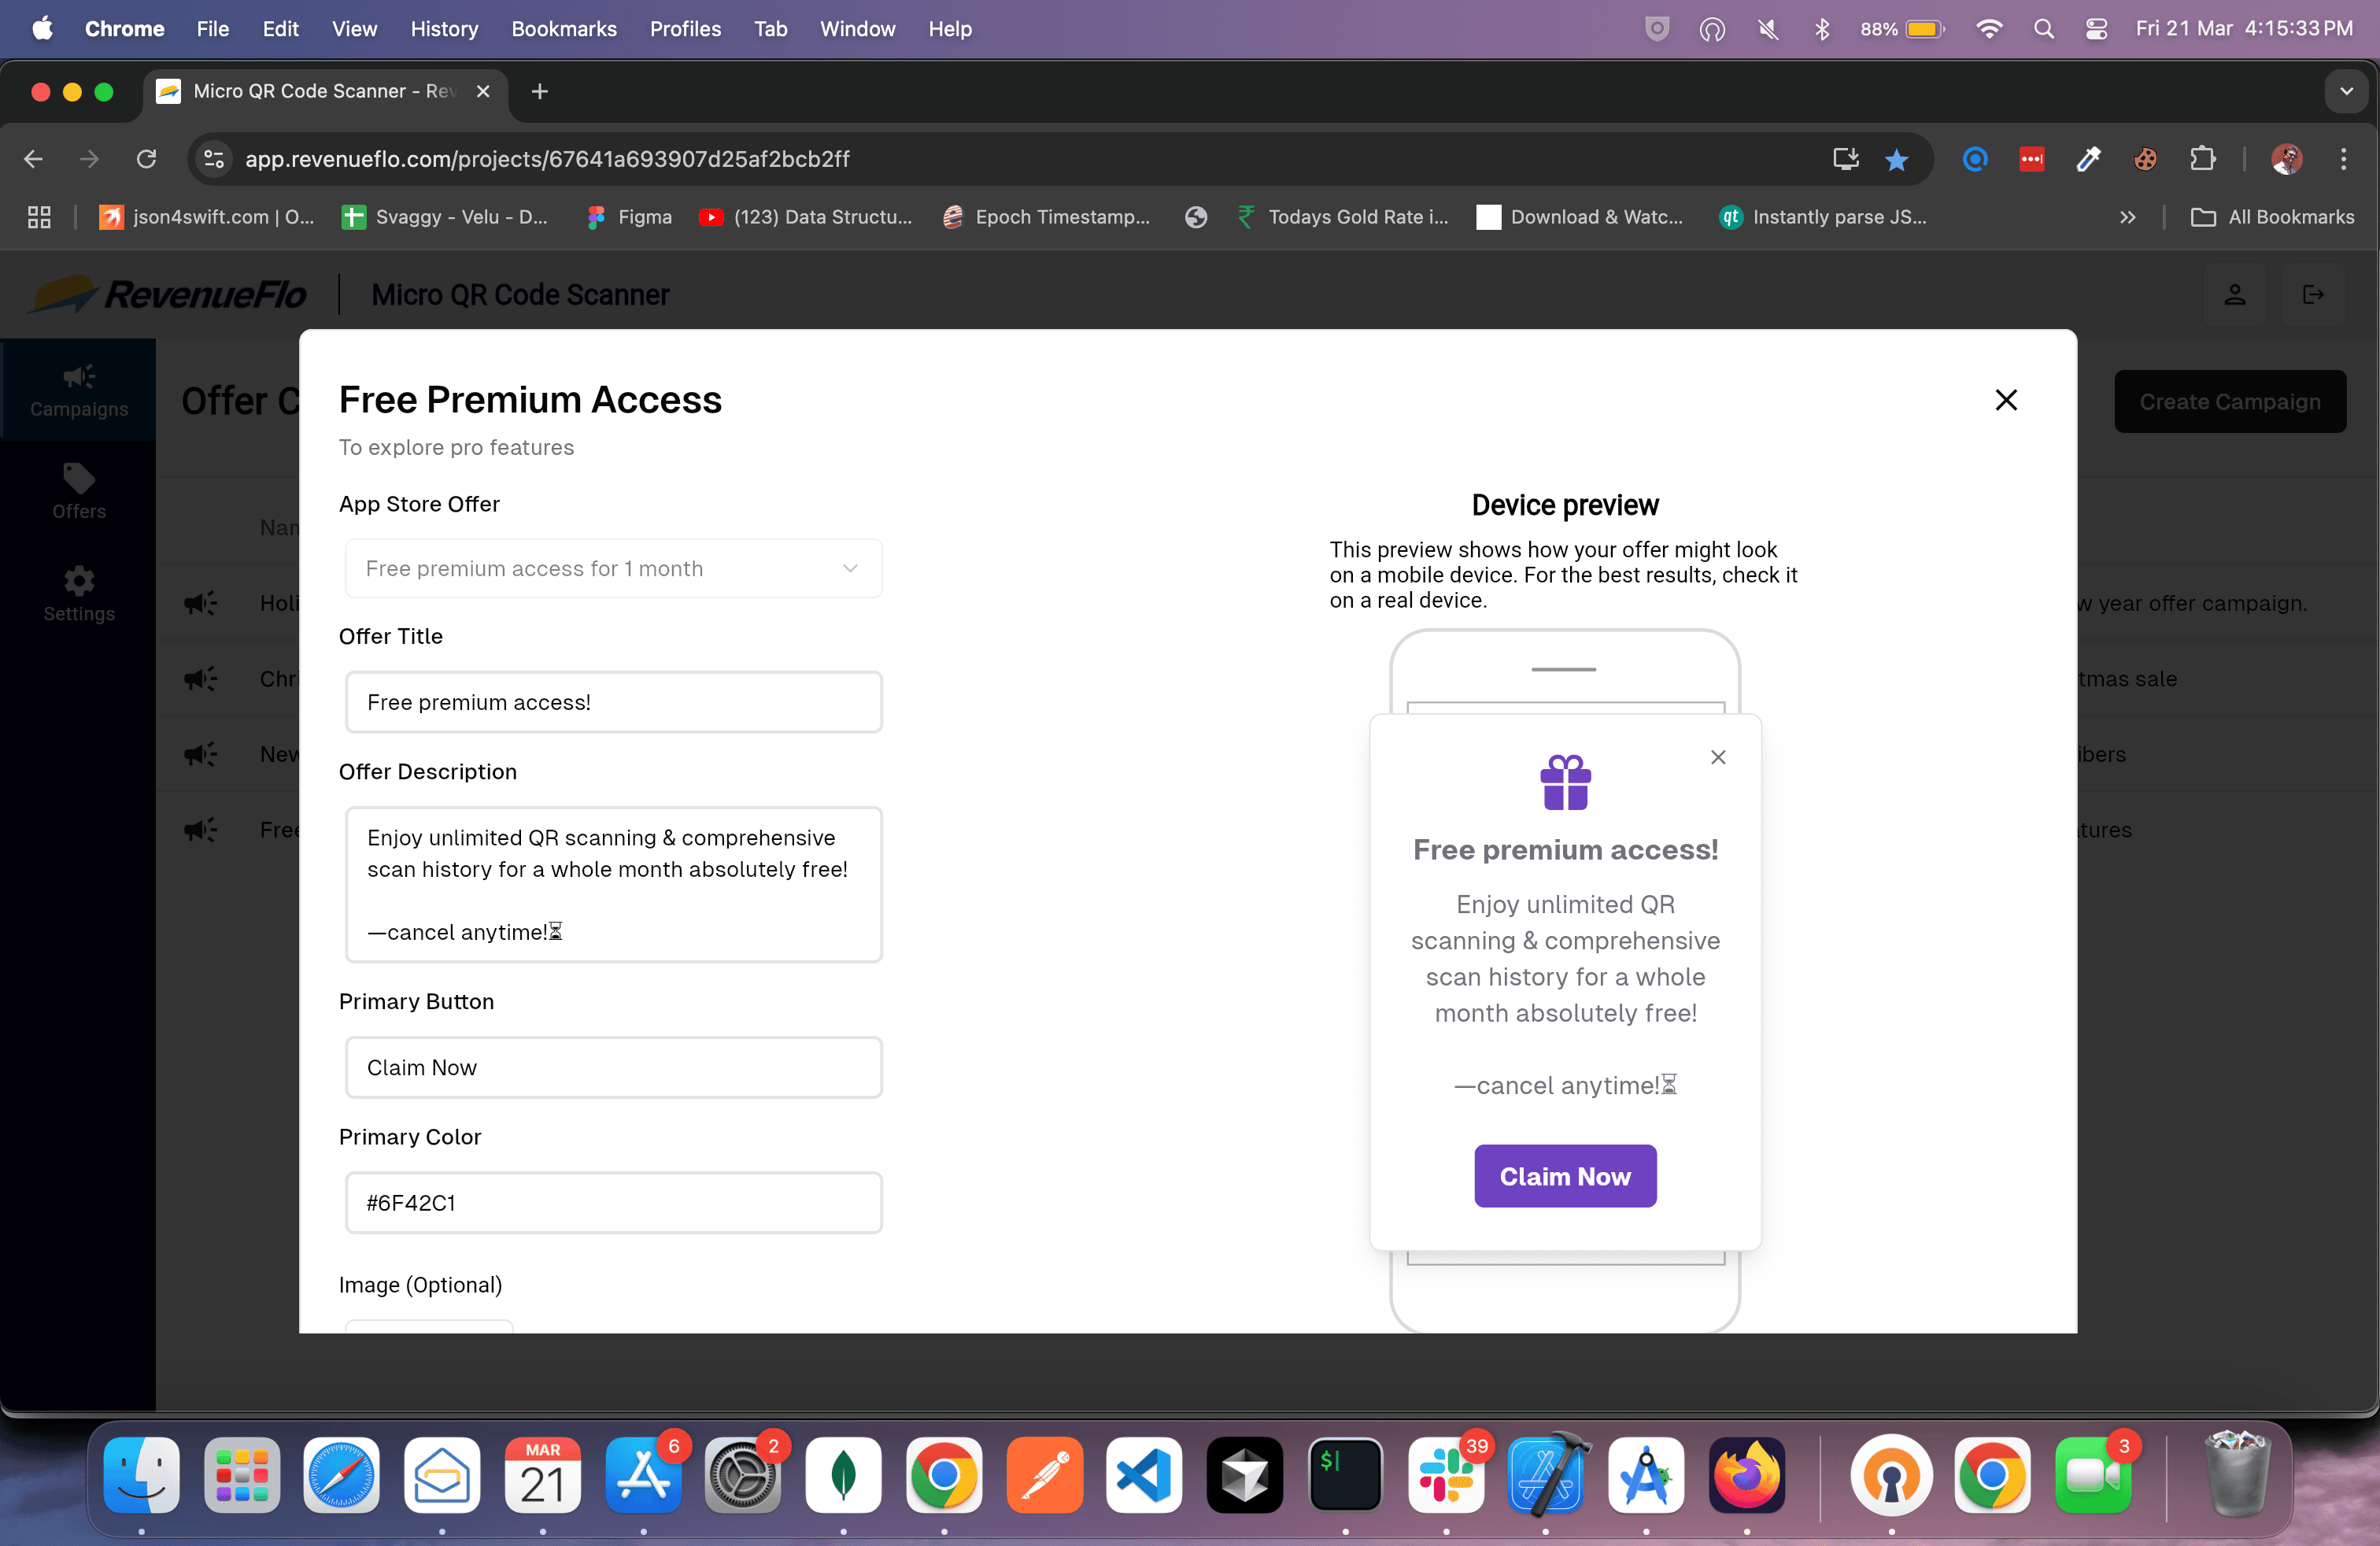This screenshot has width=2380, height=1546.
Task: Open the Chrome extensions puzzle icon
Action: coord(2204,159)
